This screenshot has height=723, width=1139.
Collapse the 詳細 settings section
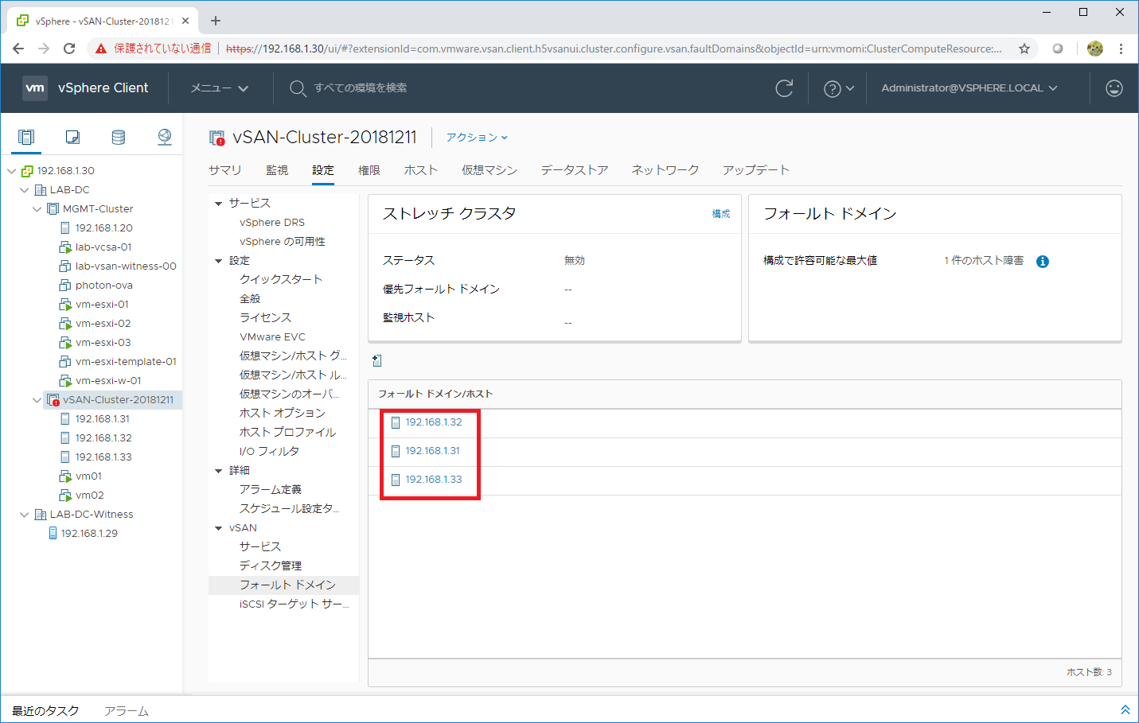tap(218, 471)
